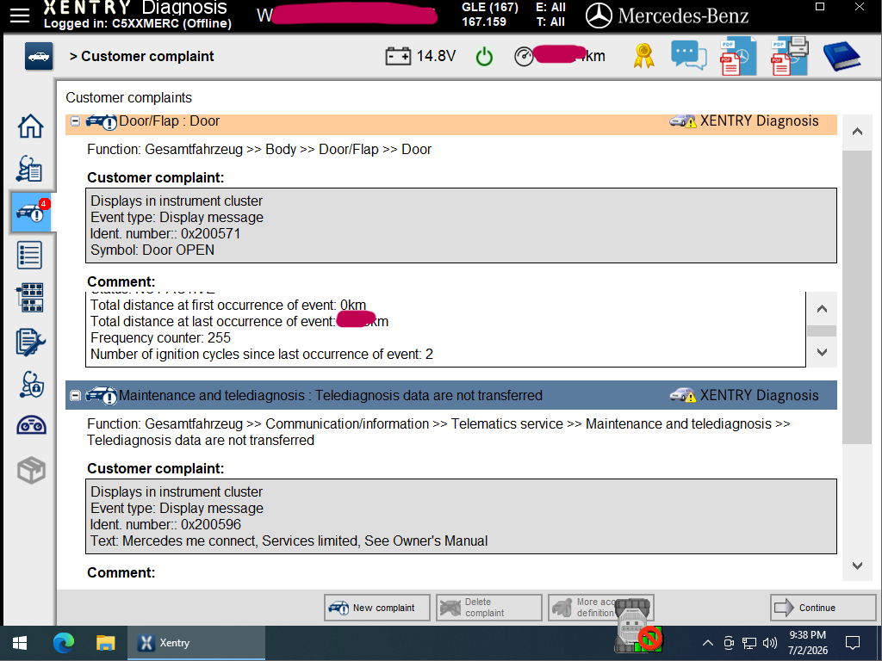Viewport: 882px width, 661px height.
Task: Click the Continue button
Action: point(823,608)
